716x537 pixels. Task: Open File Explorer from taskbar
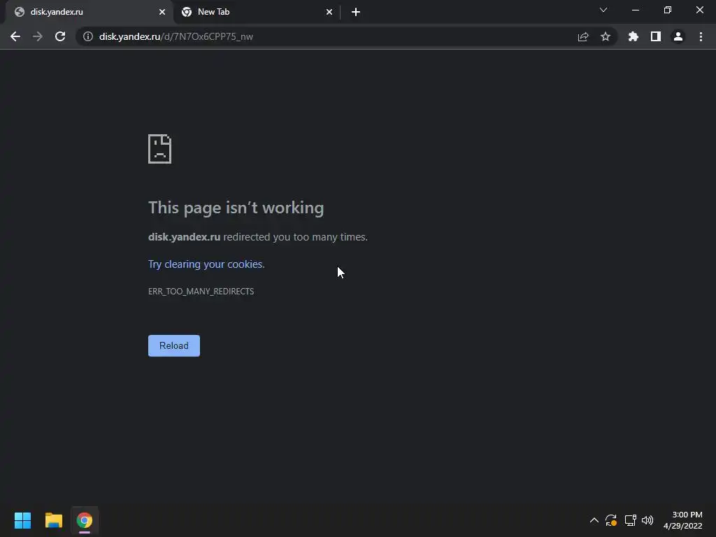pos(53,520)
